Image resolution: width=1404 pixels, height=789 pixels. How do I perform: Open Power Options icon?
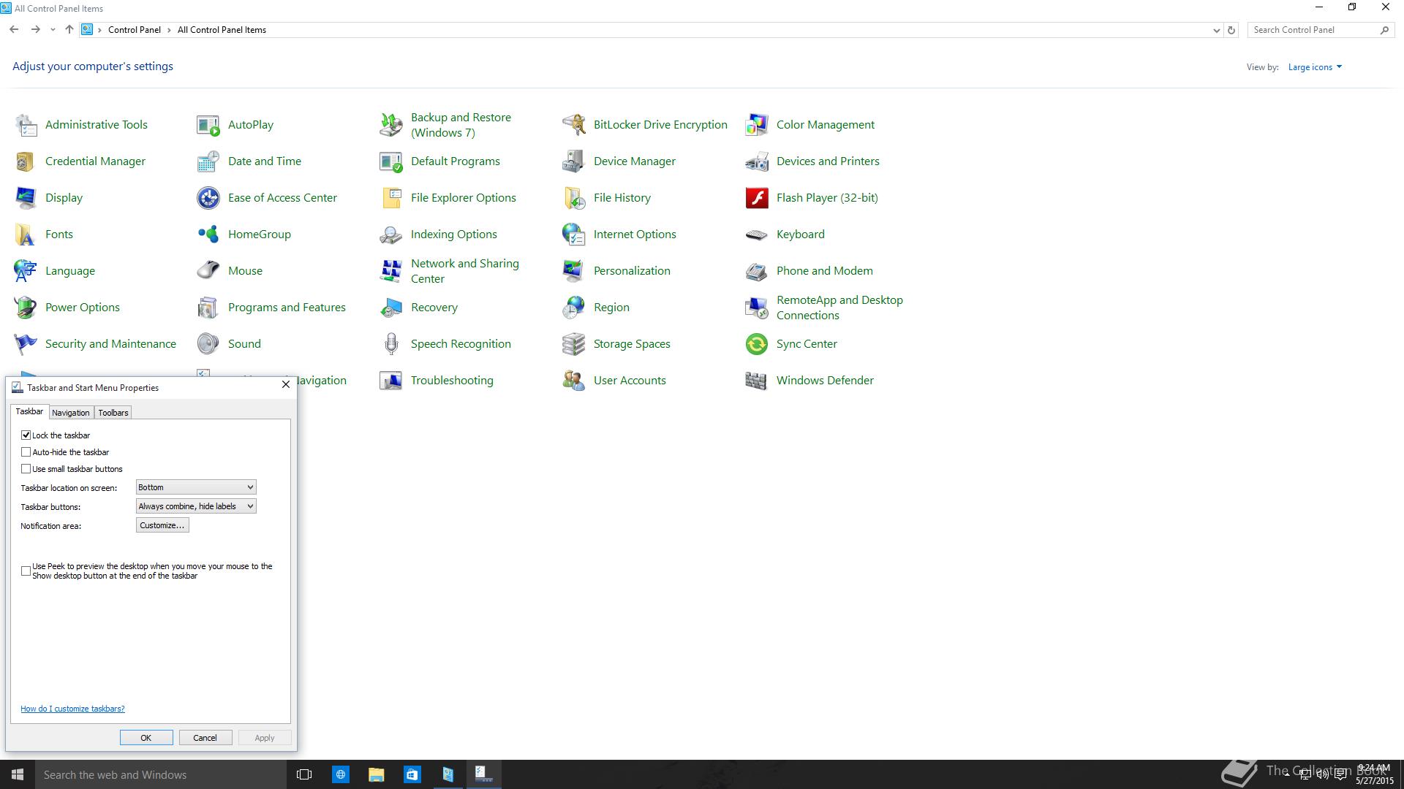26,308
